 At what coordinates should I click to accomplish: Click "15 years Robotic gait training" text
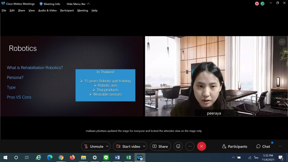[107, 81]
